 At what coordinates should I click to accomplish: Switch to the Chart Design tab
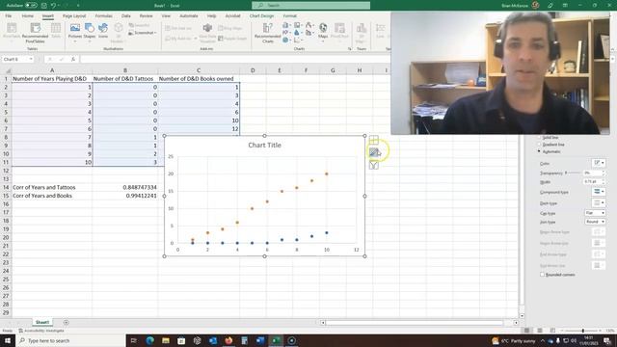tap(261, 16)
